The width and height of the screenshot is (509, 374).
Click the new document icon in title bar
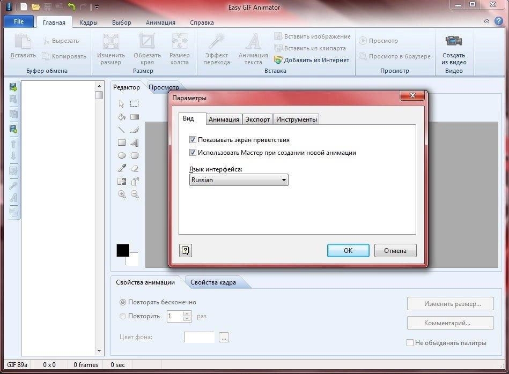24,6
